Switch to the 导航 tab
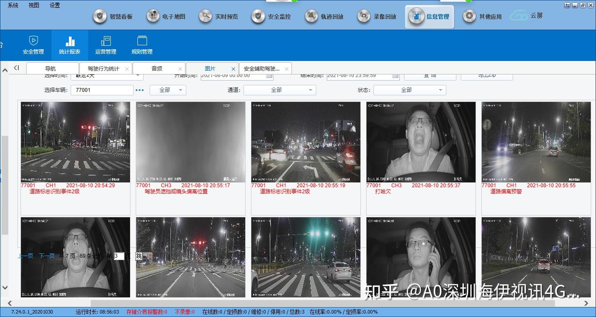 tap(52, 69)
